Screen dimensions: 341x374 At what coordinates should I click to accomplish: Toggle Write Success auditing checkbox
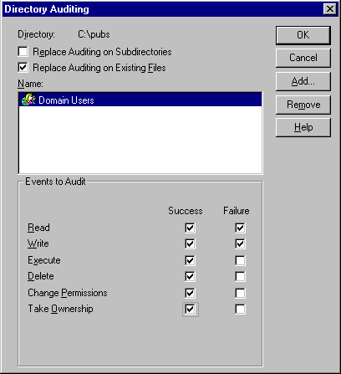190,243
